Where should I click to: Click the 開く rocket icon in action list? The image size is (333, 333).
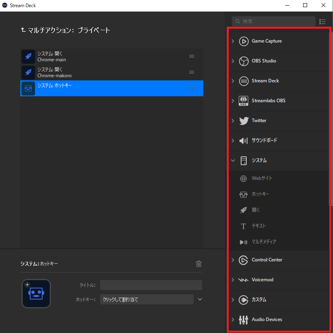(x=243, y=210)
